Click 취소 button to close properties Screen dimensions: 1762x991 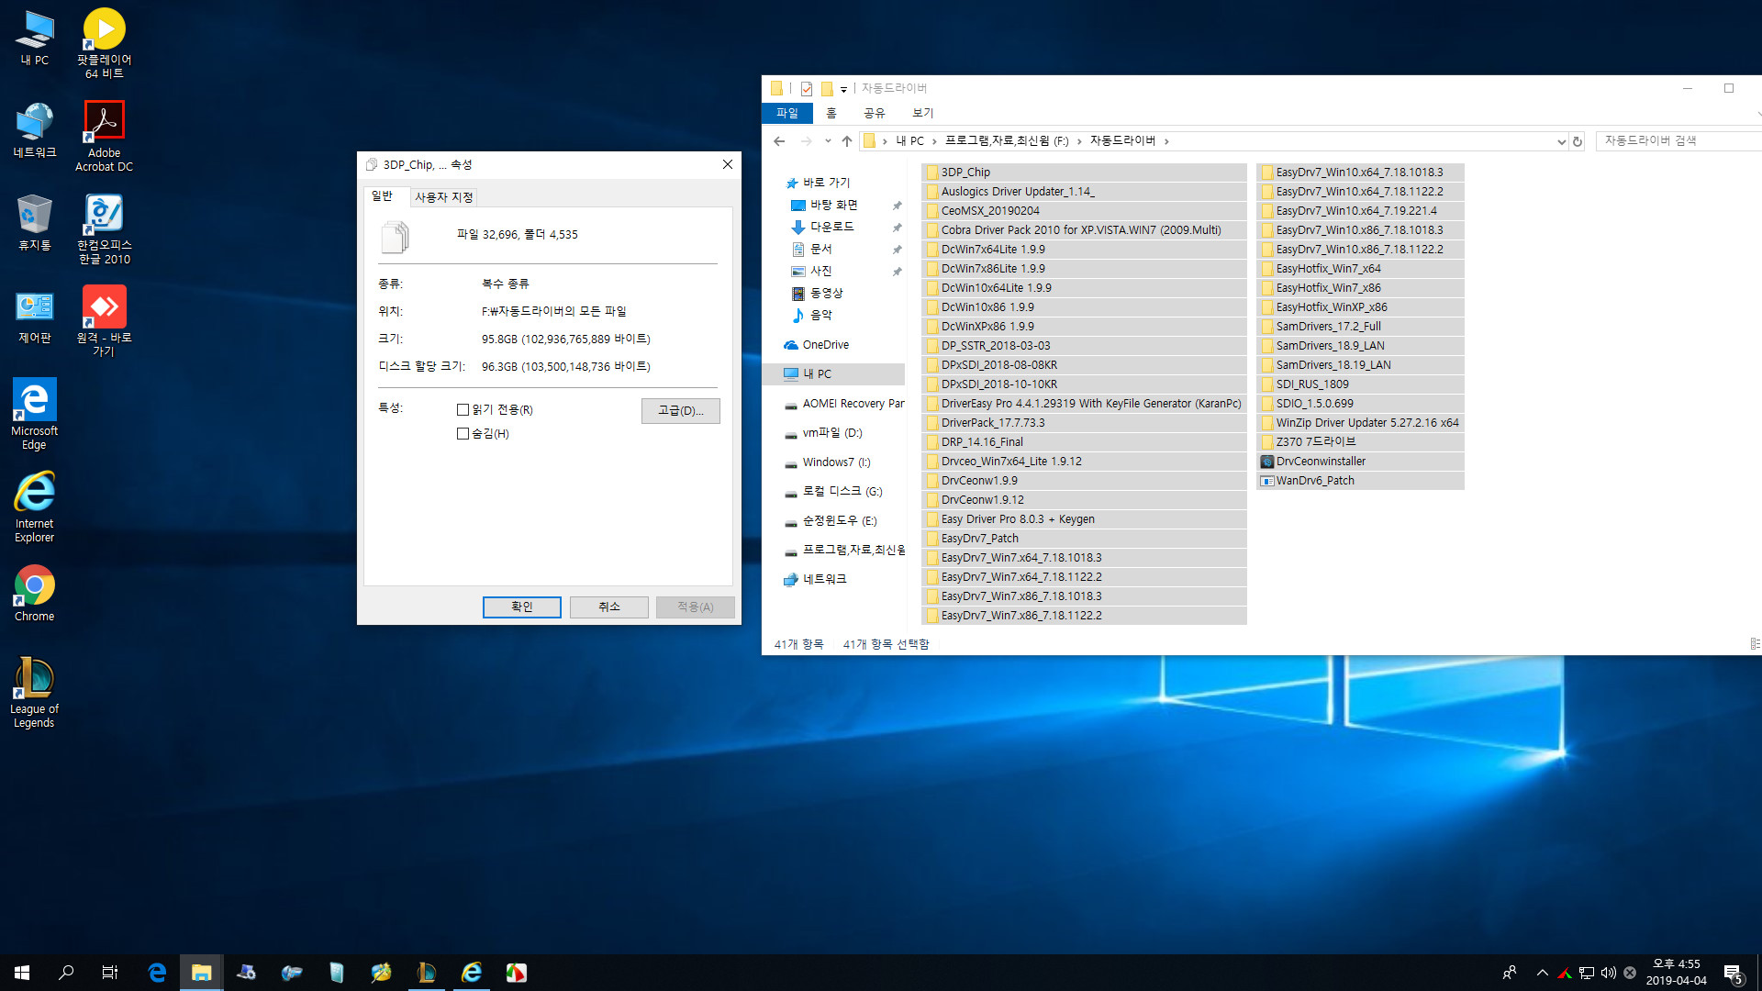(x=608, y=607)
